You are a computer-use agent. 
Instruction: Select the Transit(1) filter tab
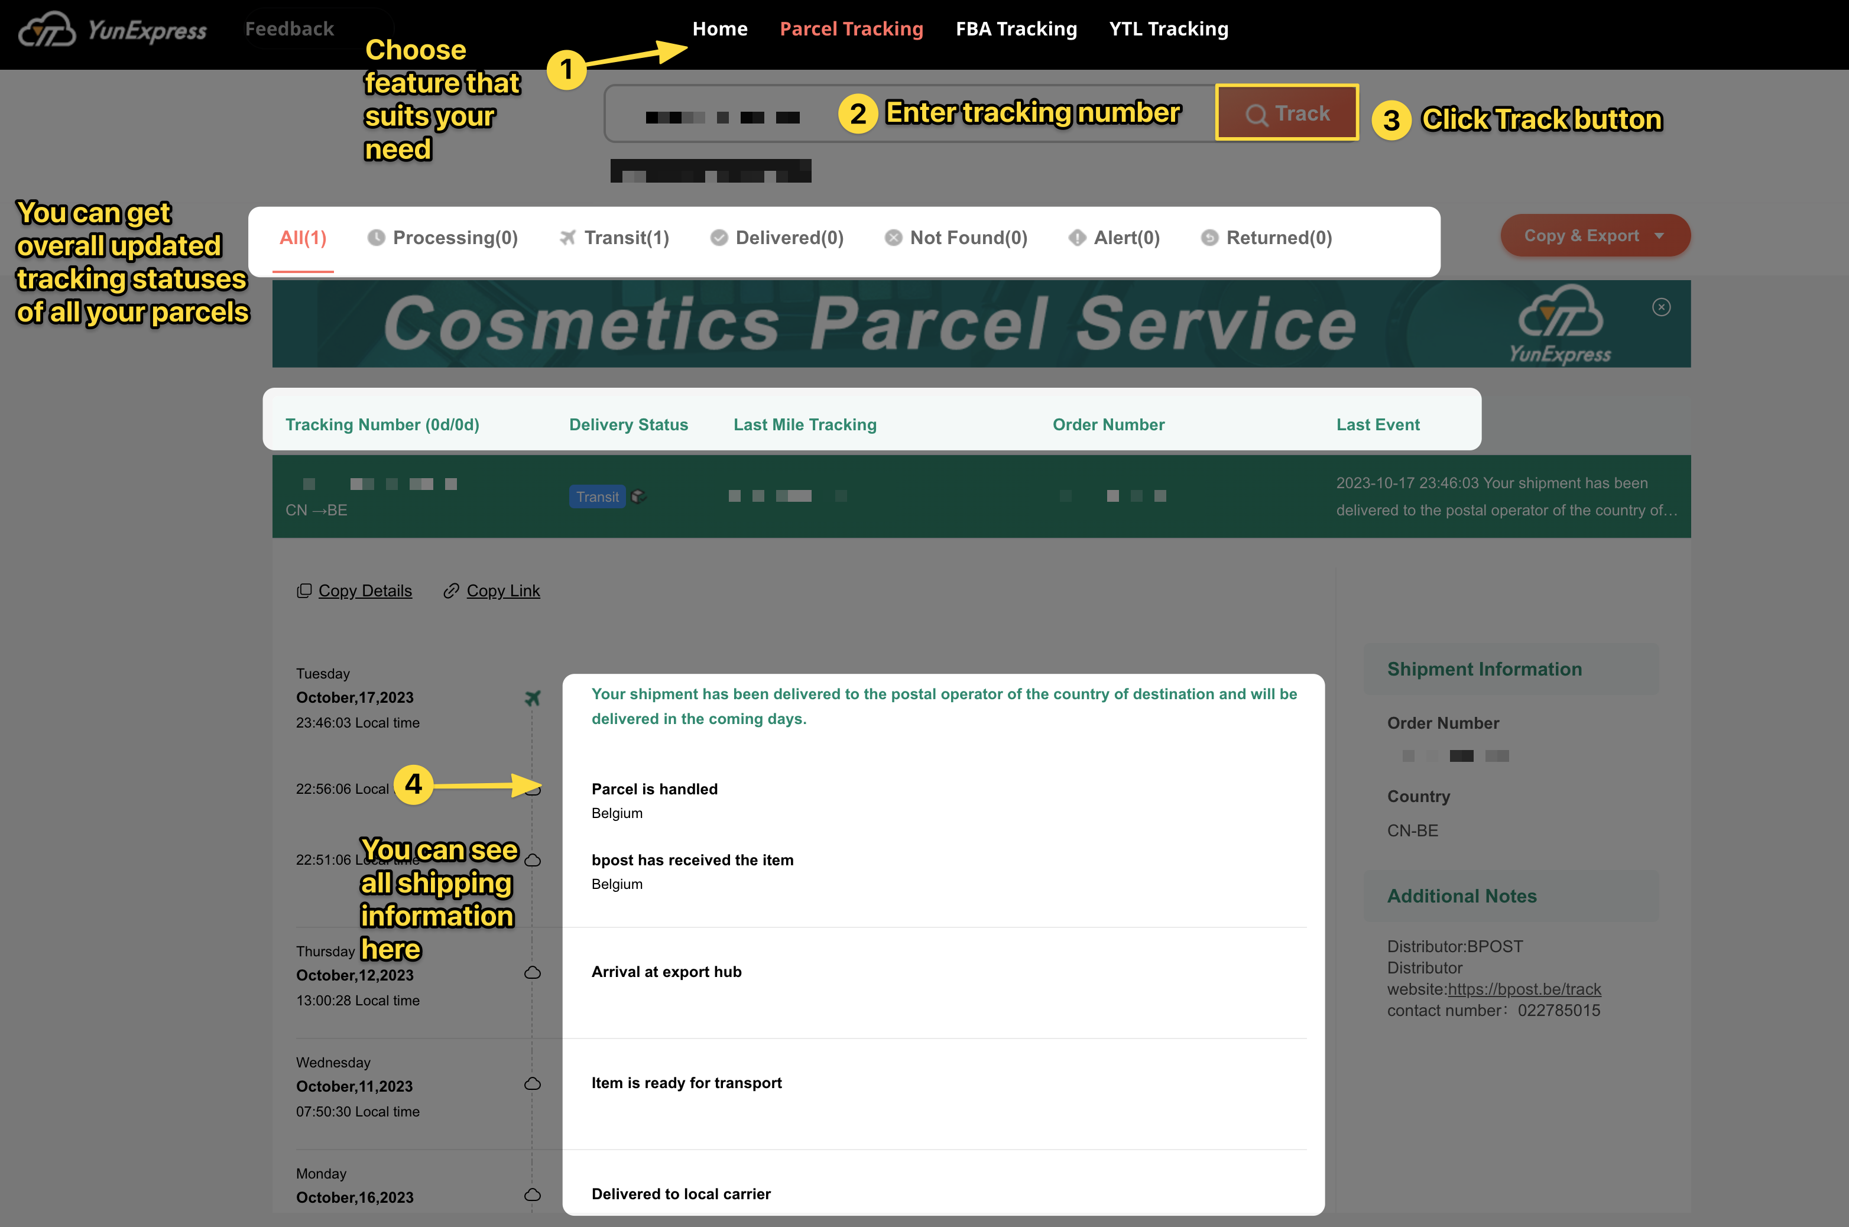point(615,238)
